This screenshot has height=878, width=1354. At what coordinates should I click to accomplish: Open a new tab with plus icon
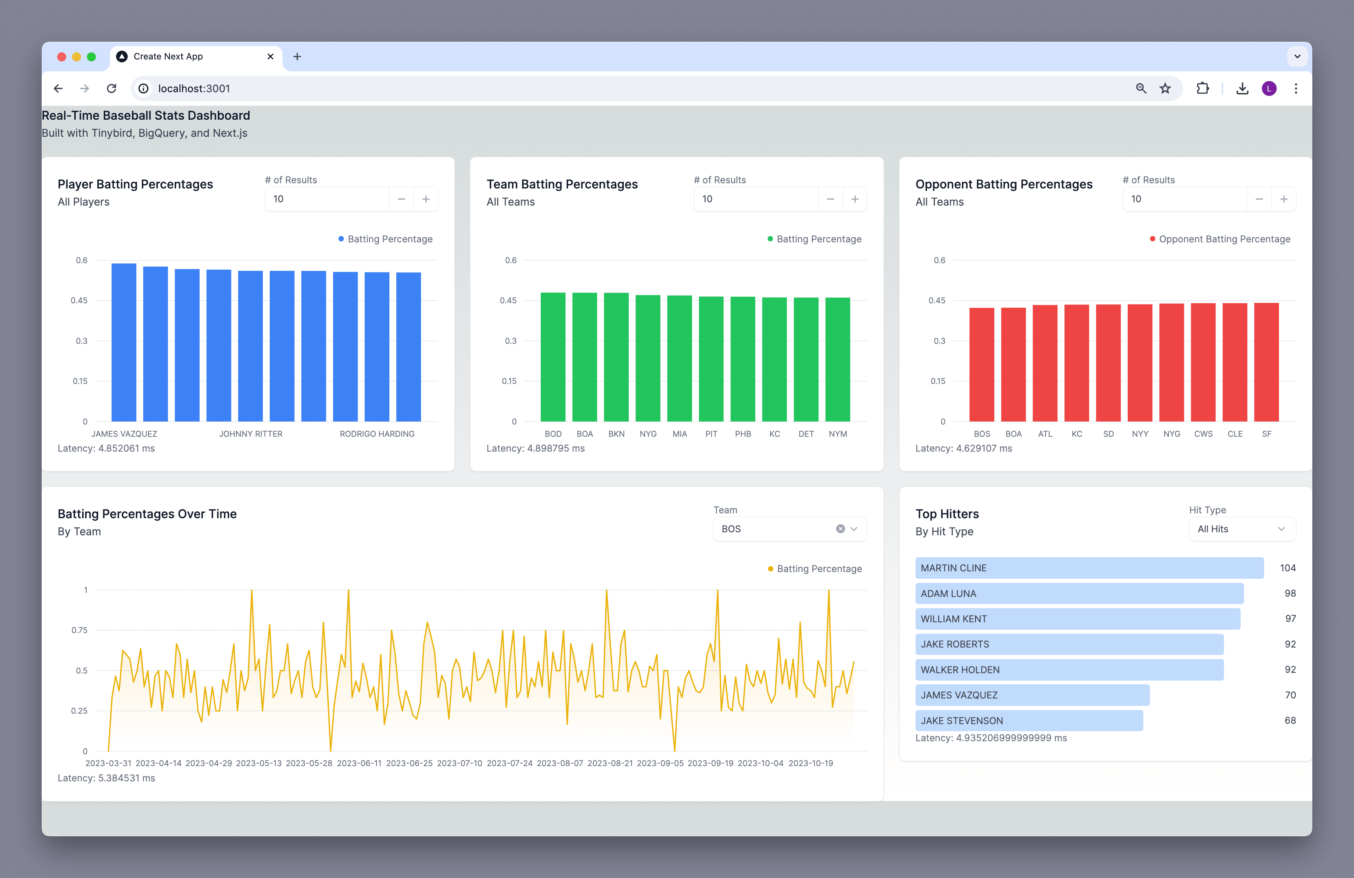click(297, 57)
